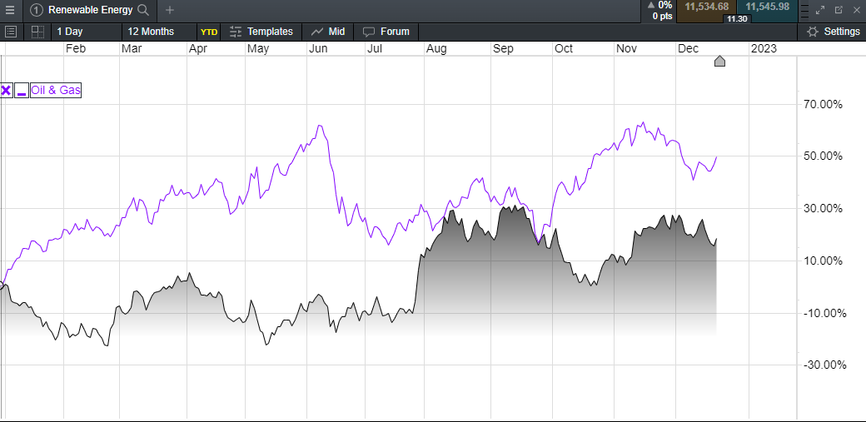Click the drag handle bars icon
Image resolution: width=866 pixels, height=422 pixels.
pyautogui.click(x=804, y=10)
